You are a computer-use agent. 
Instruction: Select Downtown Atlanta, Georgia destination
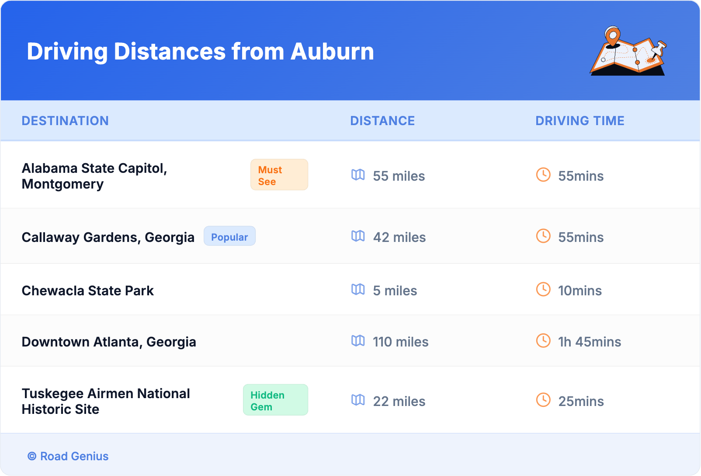[109, 342]
